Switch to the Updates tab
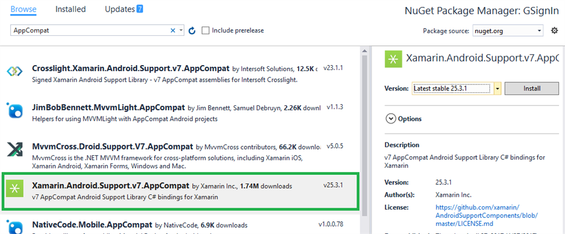Viewport: 565px width, 234px height. click(120, 9)
